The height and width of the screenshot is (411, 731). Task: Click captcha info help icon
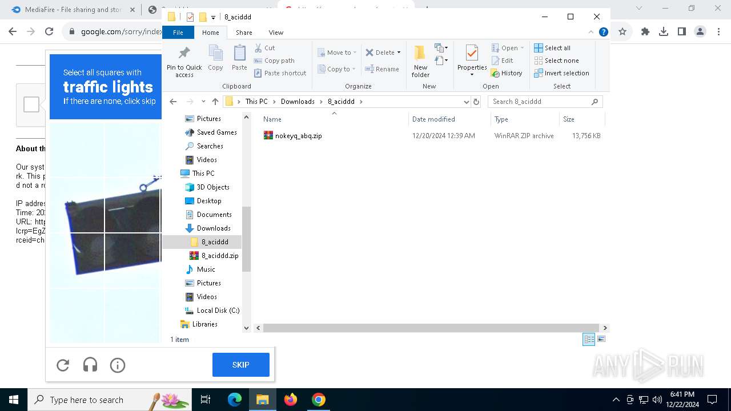click(x=118, y=365)
